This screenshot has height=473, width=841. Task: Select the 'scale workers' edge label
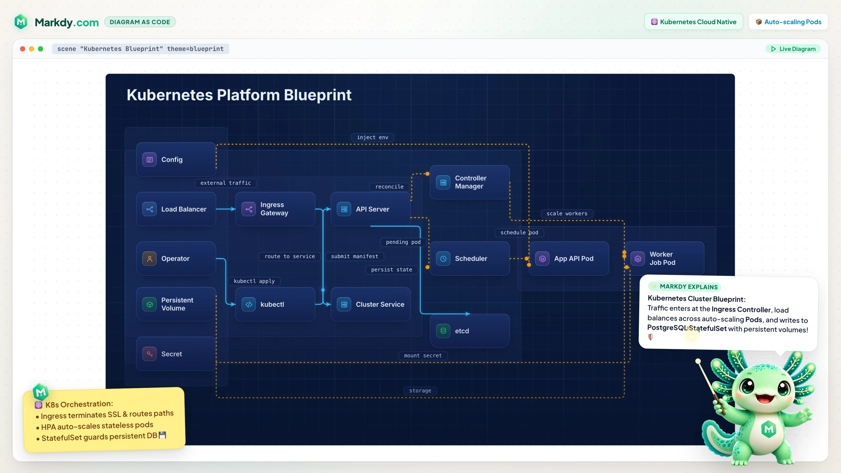click(567, 213)
